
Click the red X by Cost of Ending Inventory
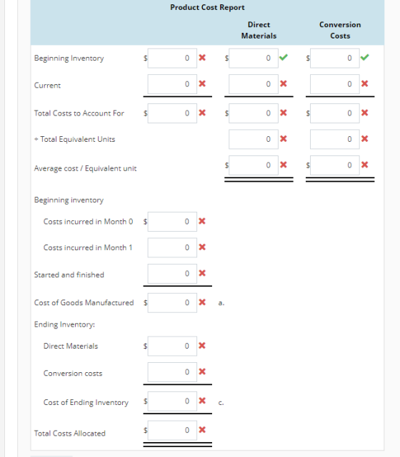(202, 401)
